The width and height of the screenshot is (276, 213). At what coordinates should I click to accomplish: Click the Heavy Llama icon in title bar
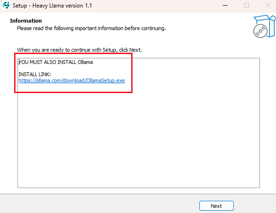pyautogui.click(x=6, y=5)
